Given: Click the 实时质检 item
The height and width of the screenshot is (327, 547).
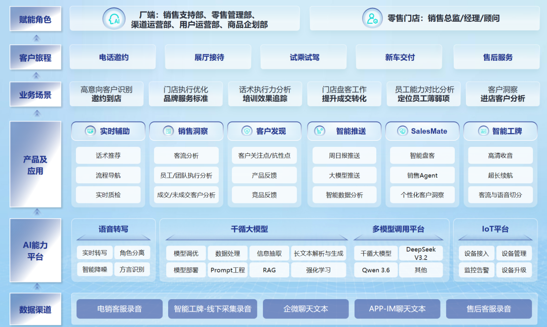Looking at the screenshot, I should click(108, 195).
